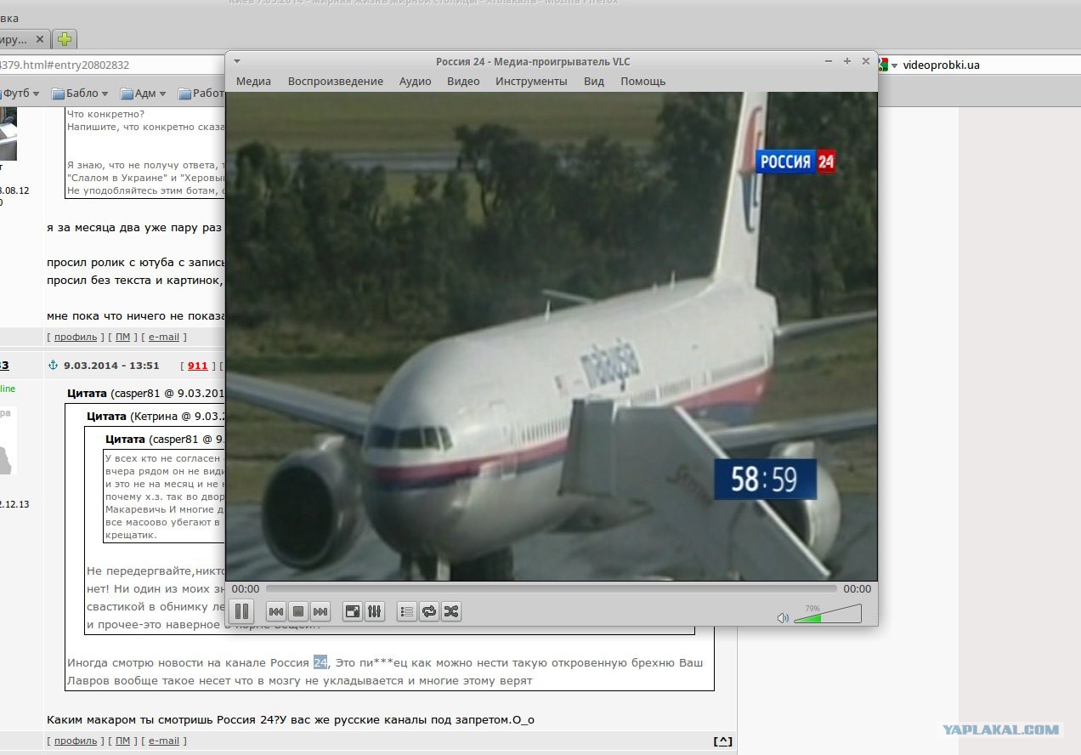The width and height of the screenshot is (1081, 755).
Task: Open the Аудио menu in VLC
Action: coord(415,82)
